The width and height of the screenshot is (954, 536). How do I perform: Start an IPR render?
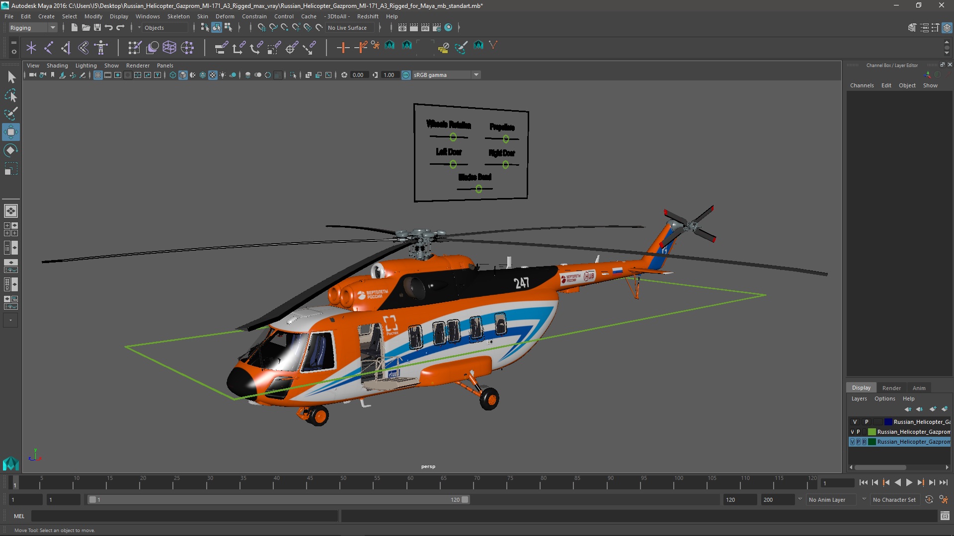click(x=425, y=27)
